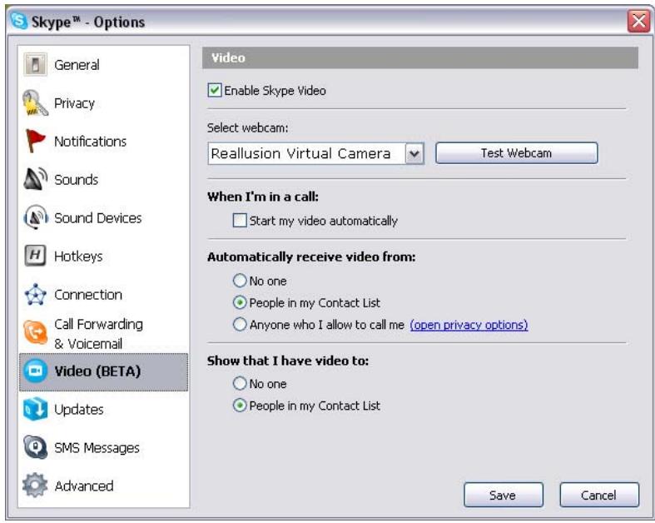Image resolution: width=655 pixels, height=523 pixels.
Task: Switch to Privacy settings
Action: click(x=74, y=103)
